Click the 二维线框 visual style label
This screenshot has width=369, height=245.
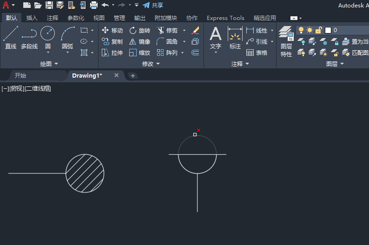pyautogui.click(x=38, y=88)
